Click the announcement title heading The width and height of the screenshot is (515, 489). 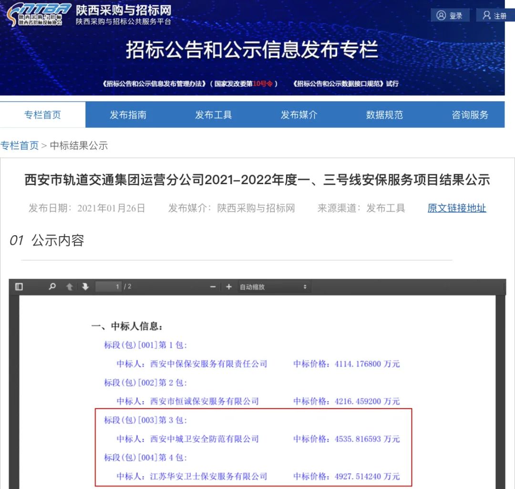(x=257, y=180)
